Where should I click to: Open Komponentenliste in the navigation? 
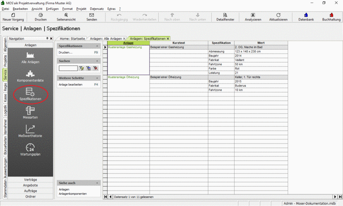pyautogui.click(x=30, y=76)
